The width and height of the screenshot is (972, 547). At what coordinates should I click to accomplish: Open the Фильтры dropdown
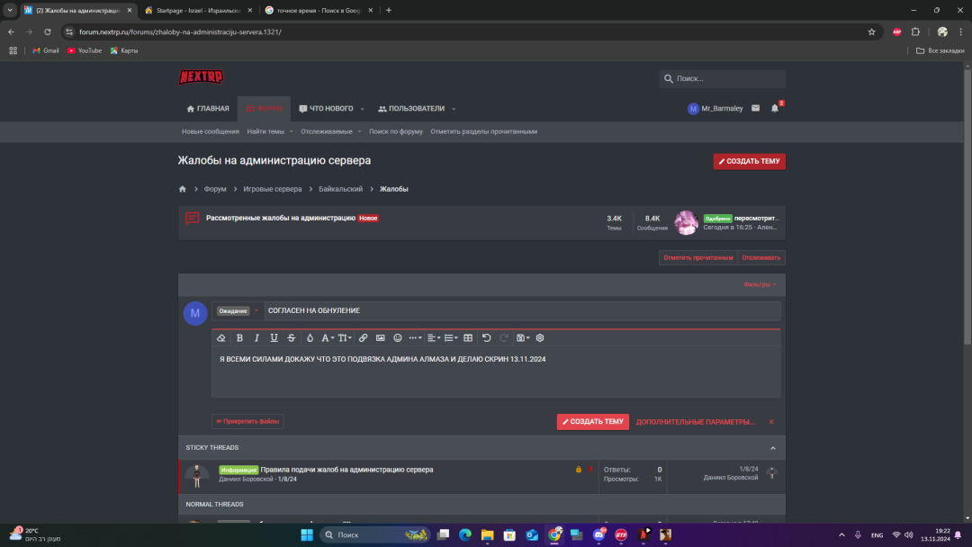tap(760, 284)
